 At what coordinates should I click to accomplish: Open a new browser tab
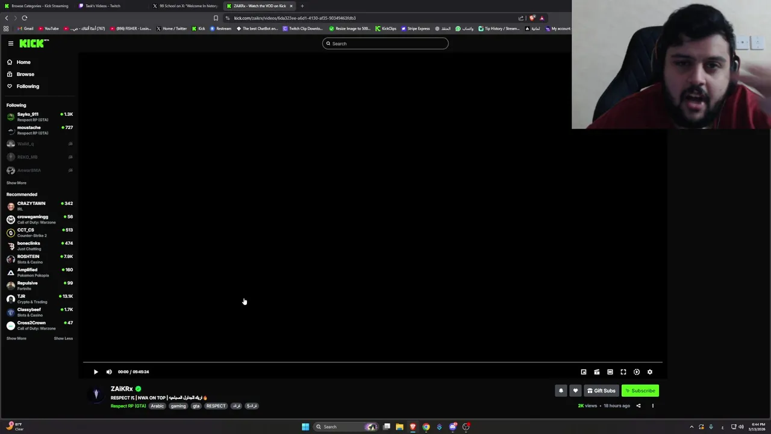tap(302, 6)
